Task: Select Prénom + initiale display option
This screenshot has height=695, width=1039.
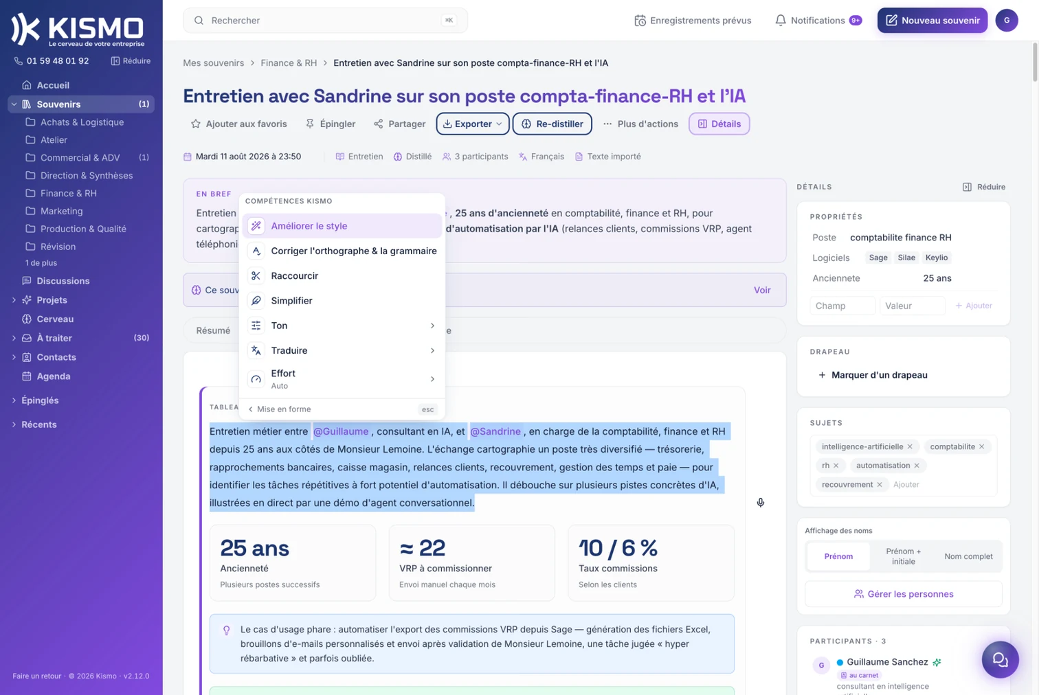Action: 904,557
